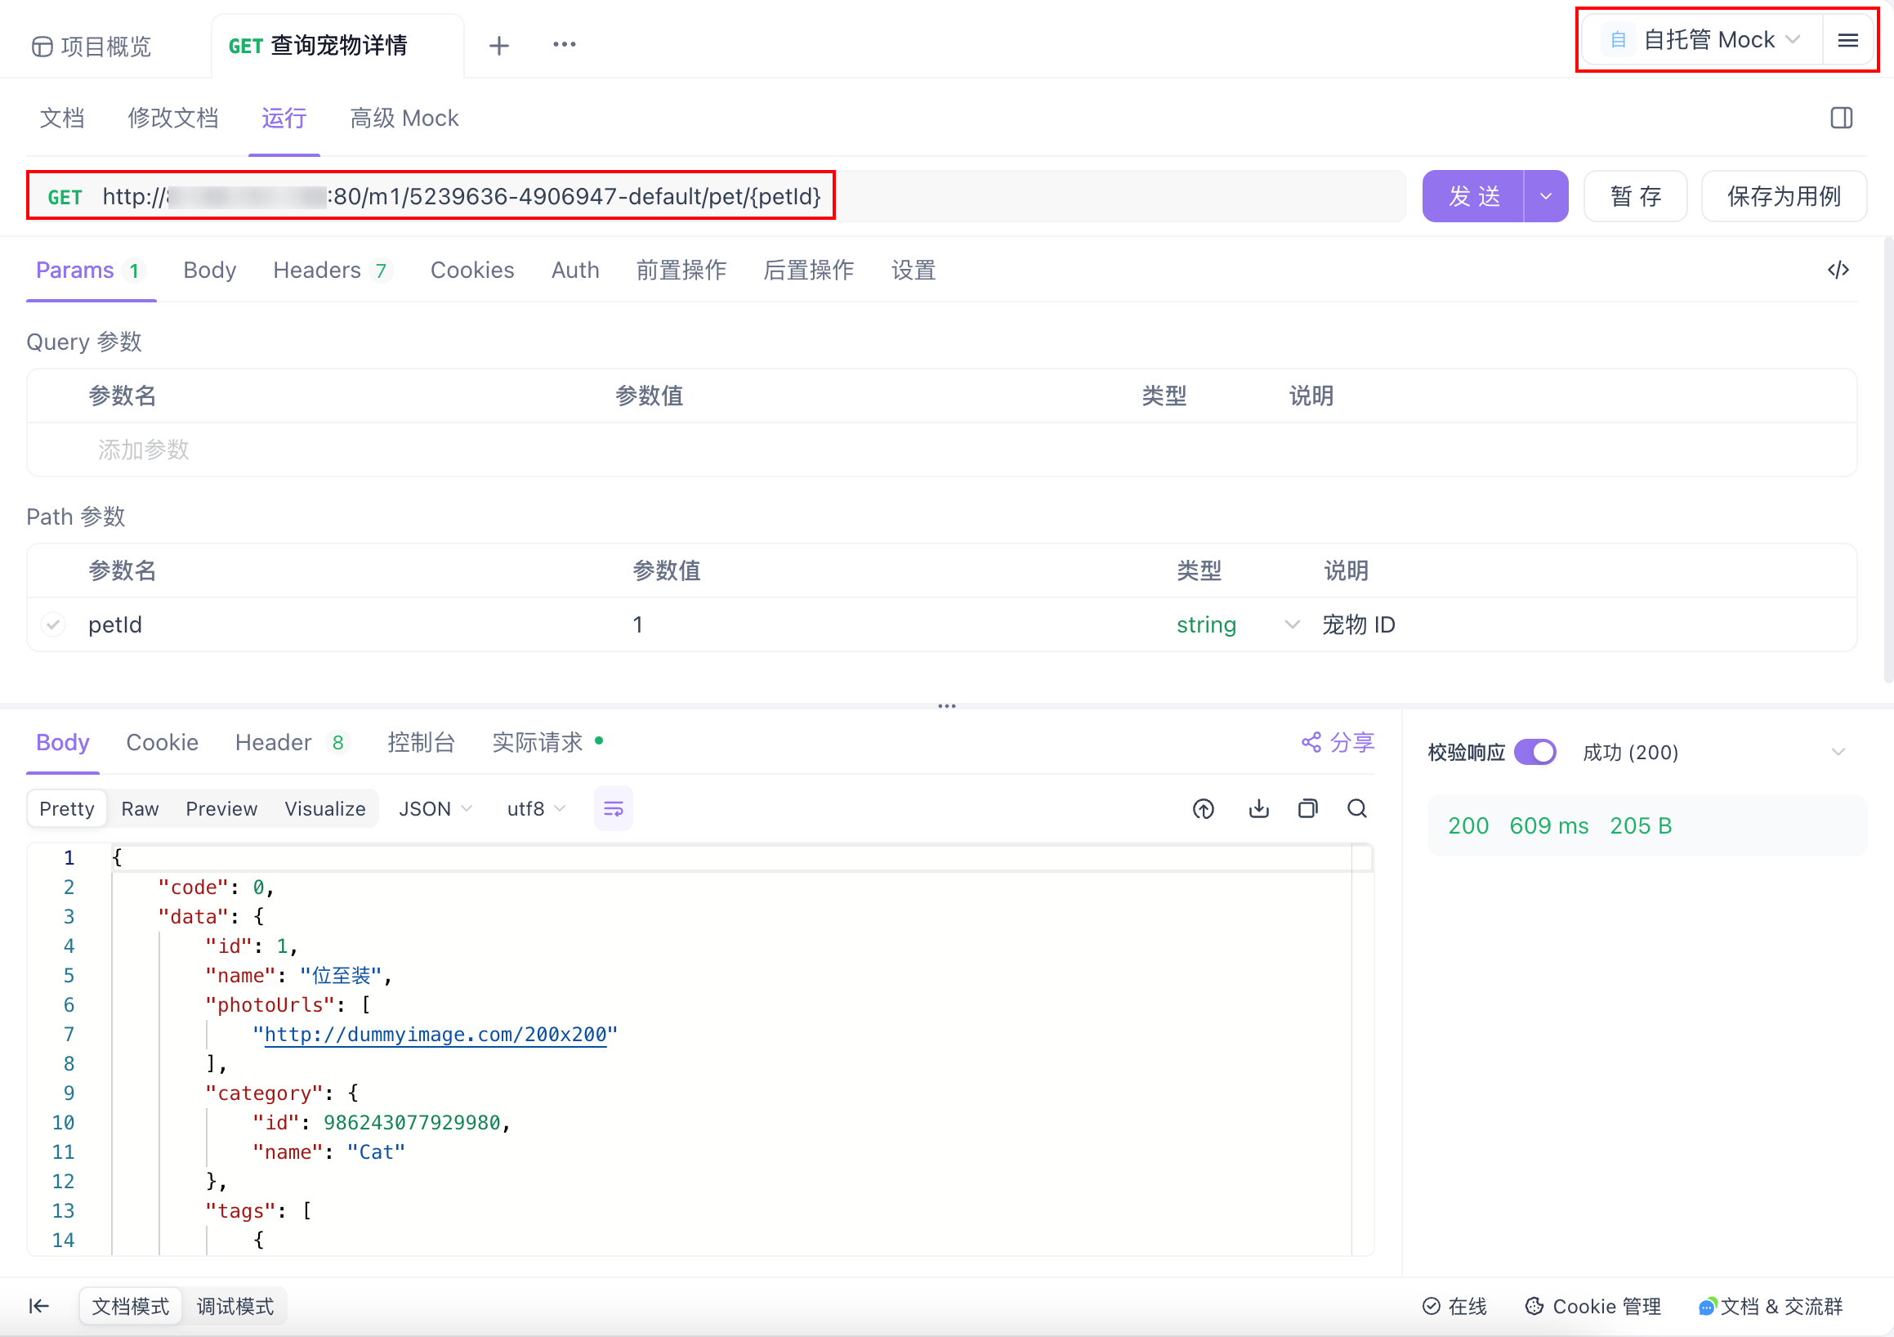Download the response content
The height and width of the screenshot is (1337, 1894).
[1257, 809]
